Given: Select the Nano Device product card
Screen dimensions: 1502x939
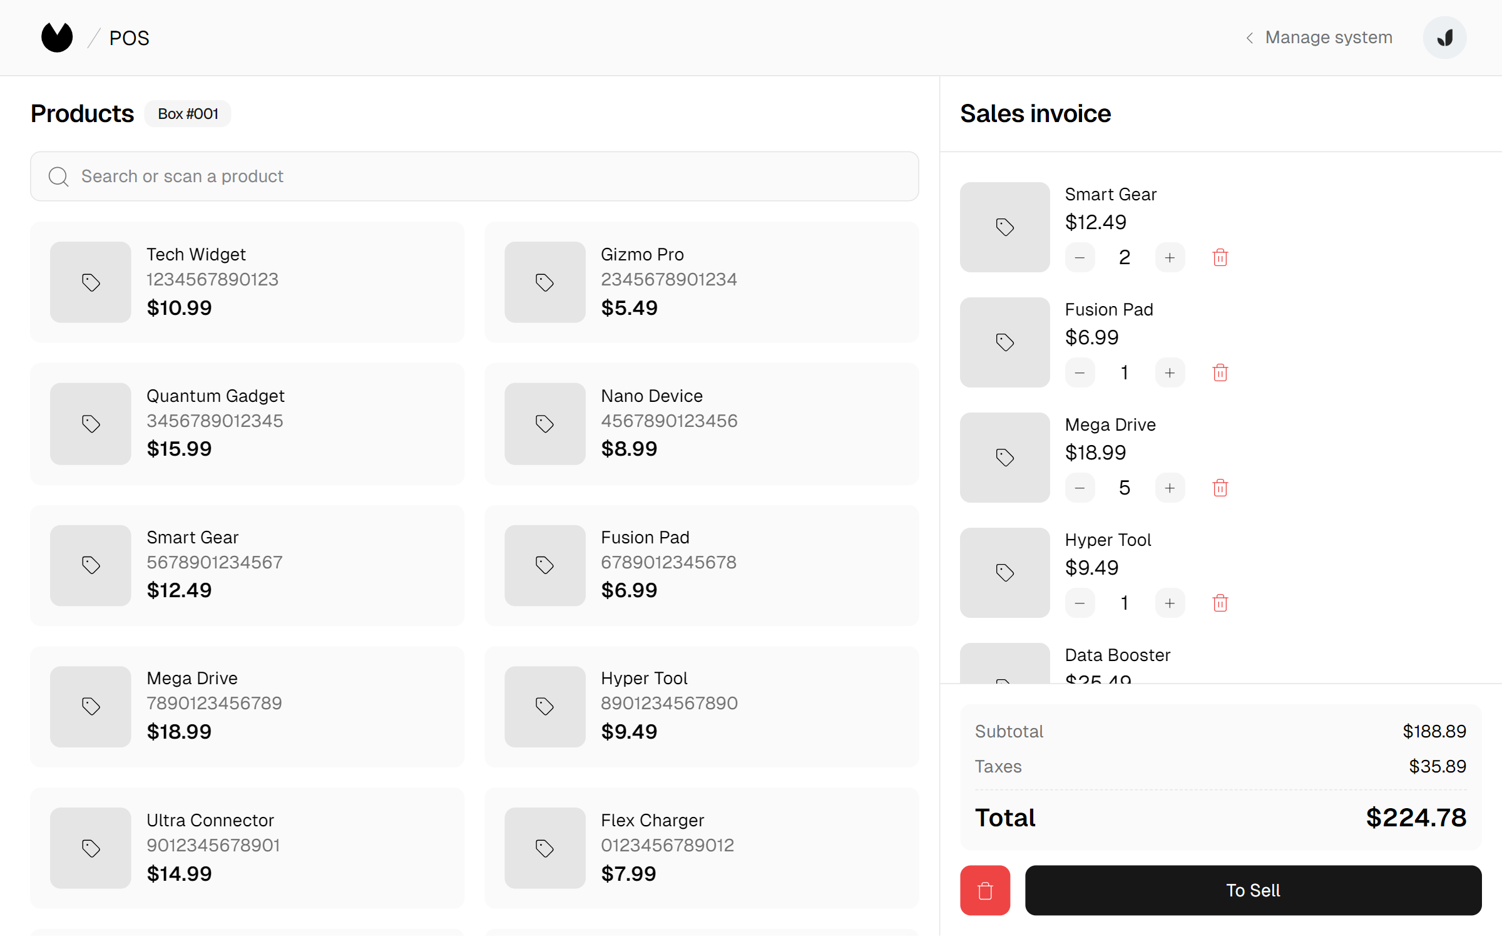Looking at the screenshot, I should [x=702, y=424].
